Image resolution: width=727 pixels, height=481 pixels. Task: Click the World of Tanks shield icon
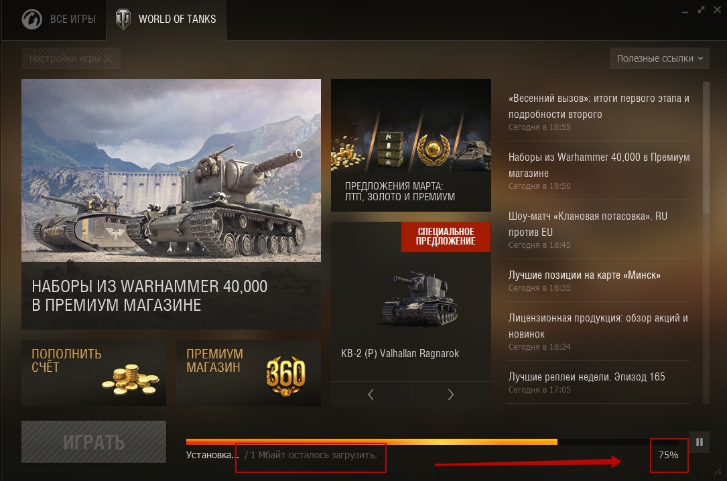coord(123,19)
